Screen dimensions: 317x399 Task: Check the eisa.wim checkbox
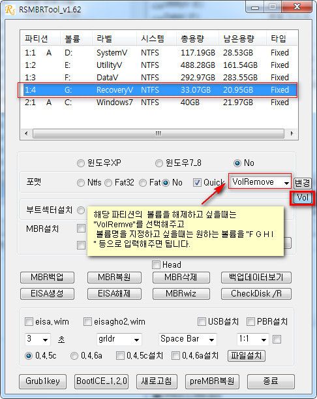(x=29, y=321)
